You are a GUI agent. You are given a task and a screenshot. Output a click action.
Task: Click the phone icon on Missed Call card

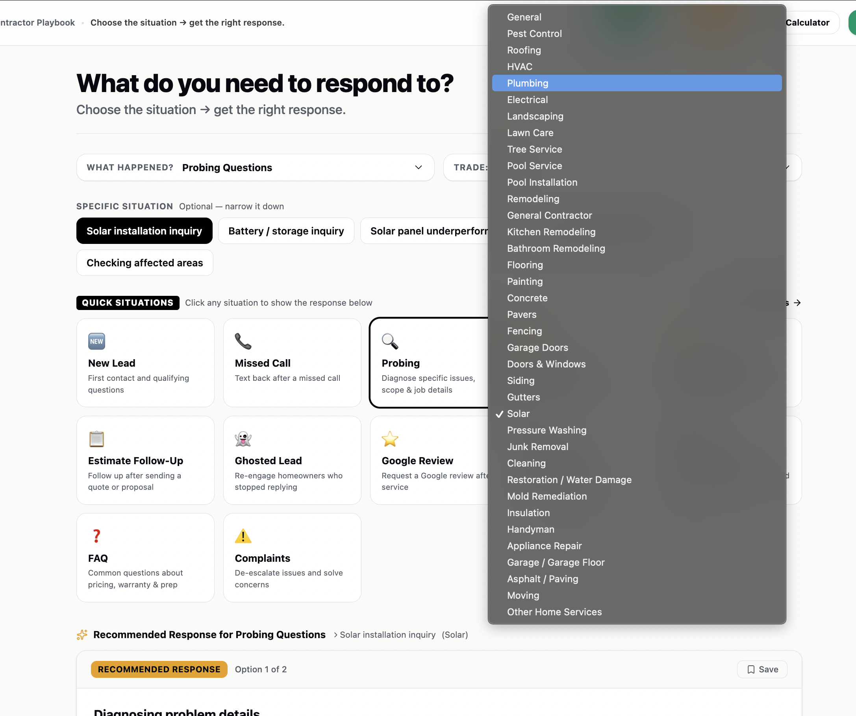(x=243, y=341)
